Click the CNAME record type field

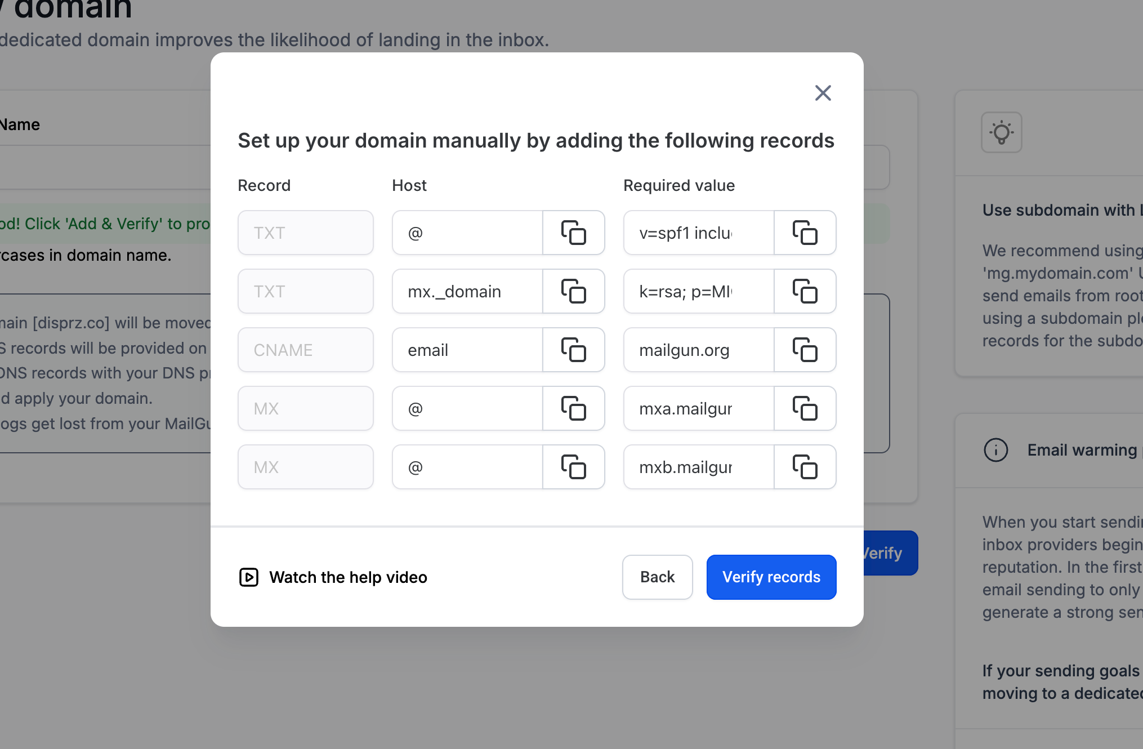pyautogui.click(x=305, y=350)
